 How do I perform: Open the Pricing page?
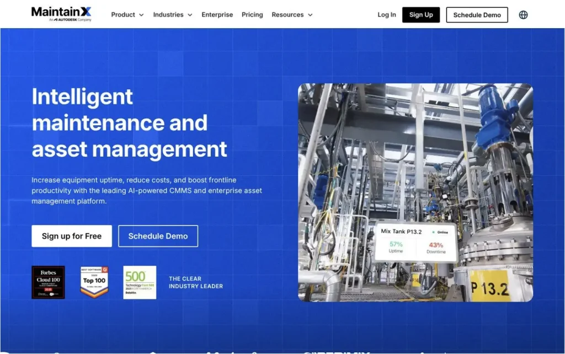[252, 15]
